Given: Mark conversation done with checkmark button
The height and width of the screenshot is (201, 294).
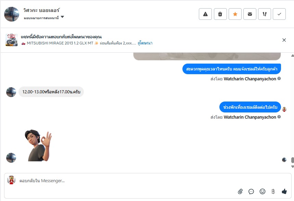Looking at the screenshot, I should pos(279,14).
